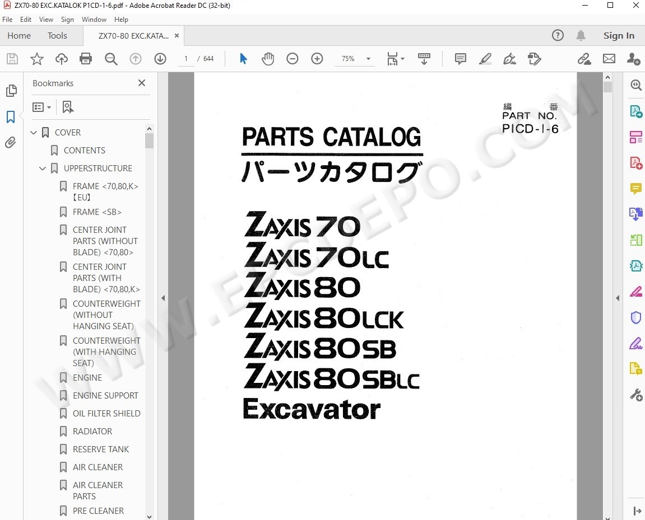645x520 pixels.
Task: Add the document to starred files
Action: pyautogui.click(x=37, y=59)
